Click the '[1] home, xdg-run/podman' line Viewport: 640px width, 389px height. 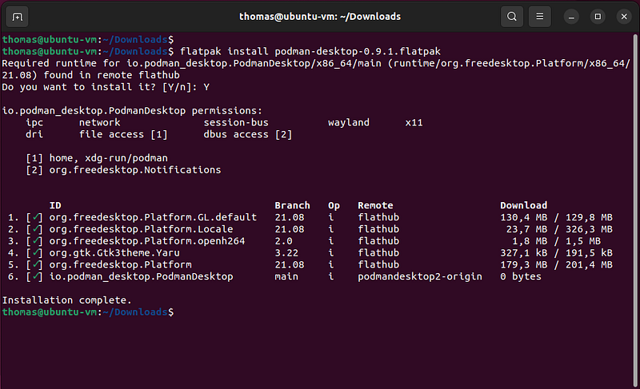(97, 158)
